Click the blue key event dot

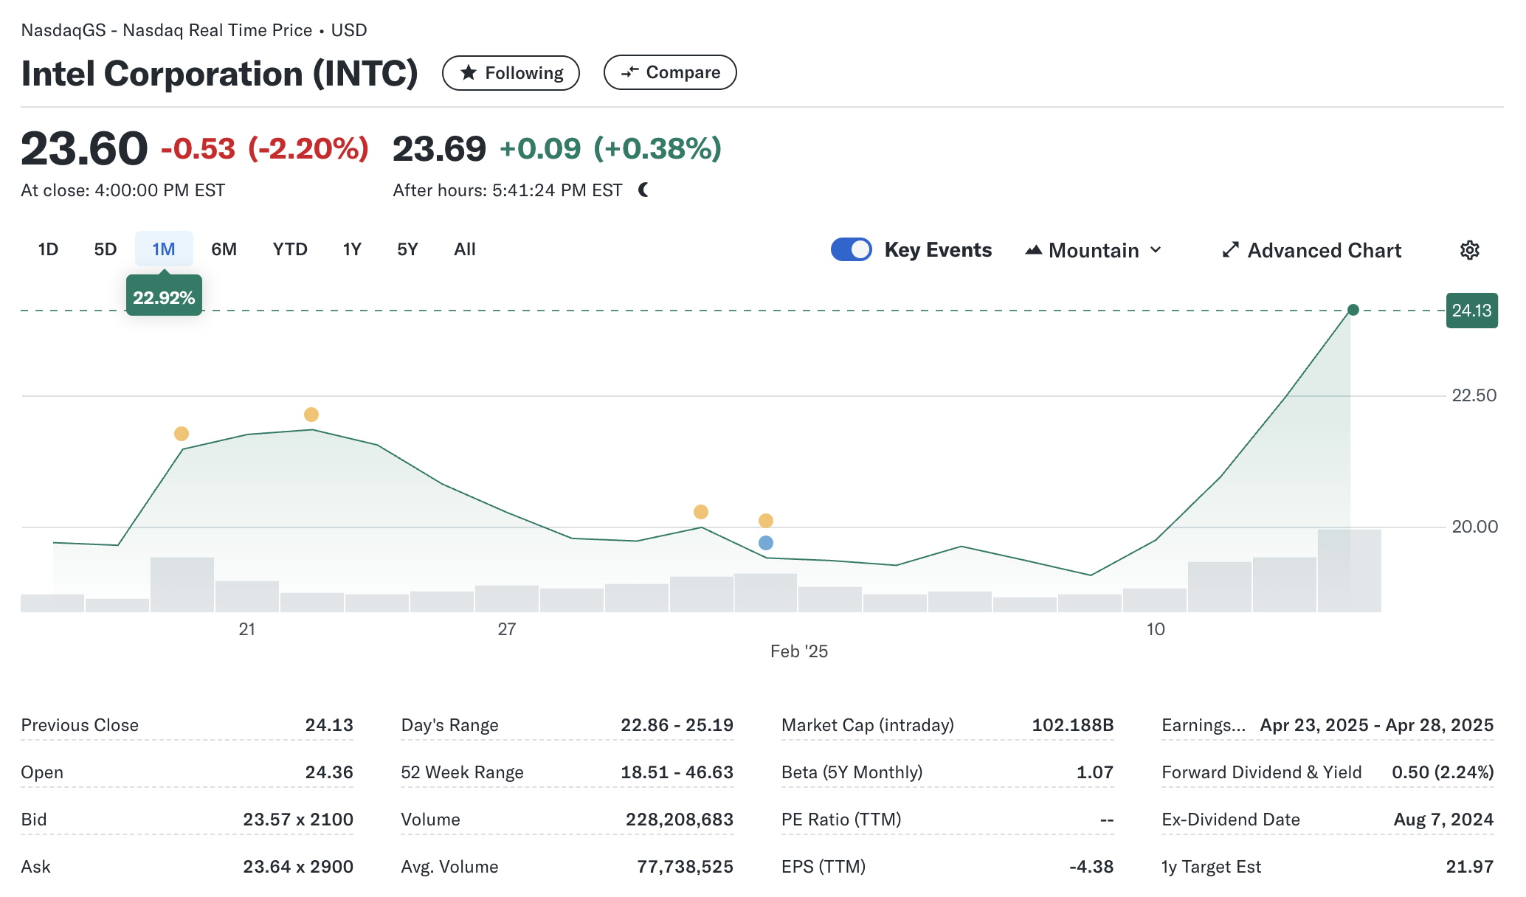click(766, 543)
